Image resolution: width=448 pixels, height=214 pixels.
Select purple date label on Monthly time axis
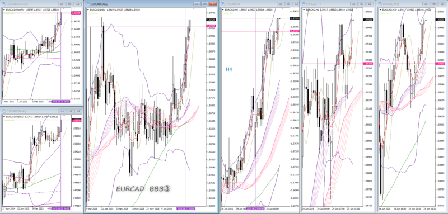[x=61, y=102]
